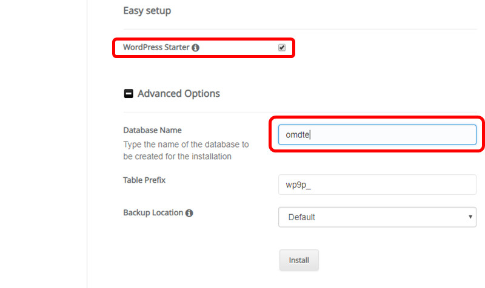This screenshot has height=288, width=485.
Task: Click the Backup Location label text
Action: pyautogui.click(x=153, y=213)
